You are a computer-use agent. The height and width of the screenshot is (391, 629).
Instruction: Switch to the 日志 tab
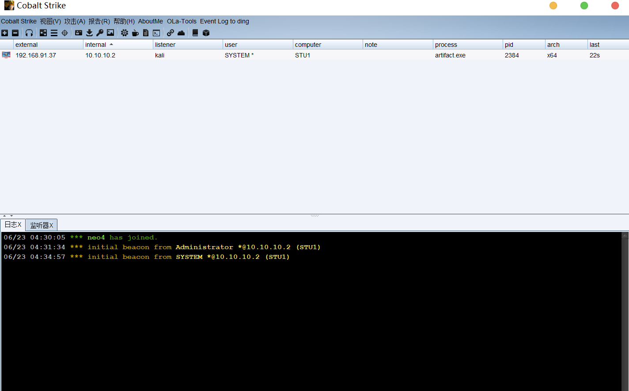(13, 224)
